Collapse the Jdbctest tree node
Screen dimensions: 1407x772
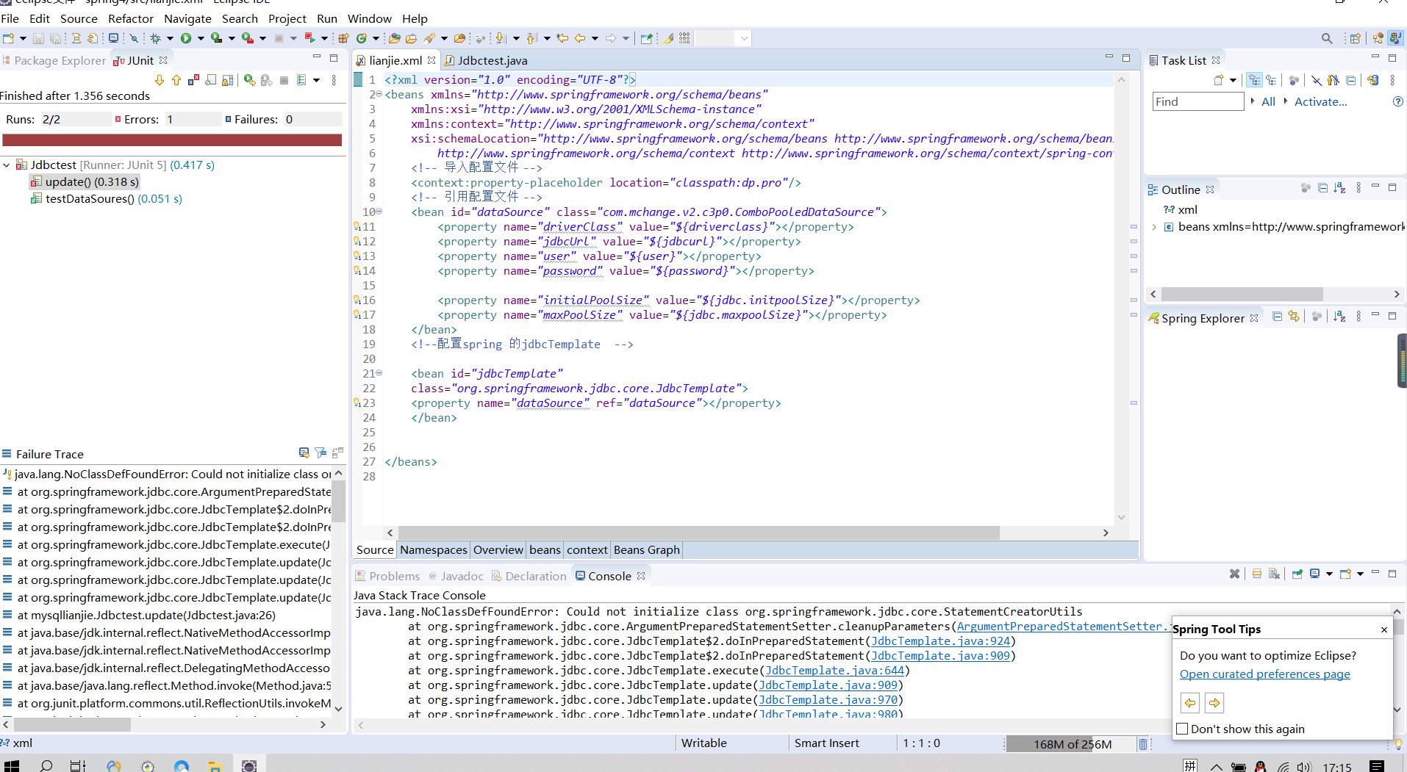tap(7, 165)
